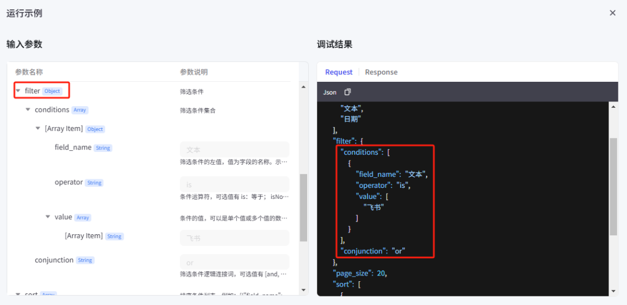Close the 运行示例 dialog
Screen dimensions: 627x305
pyautogui.click(x=612, y=13)
